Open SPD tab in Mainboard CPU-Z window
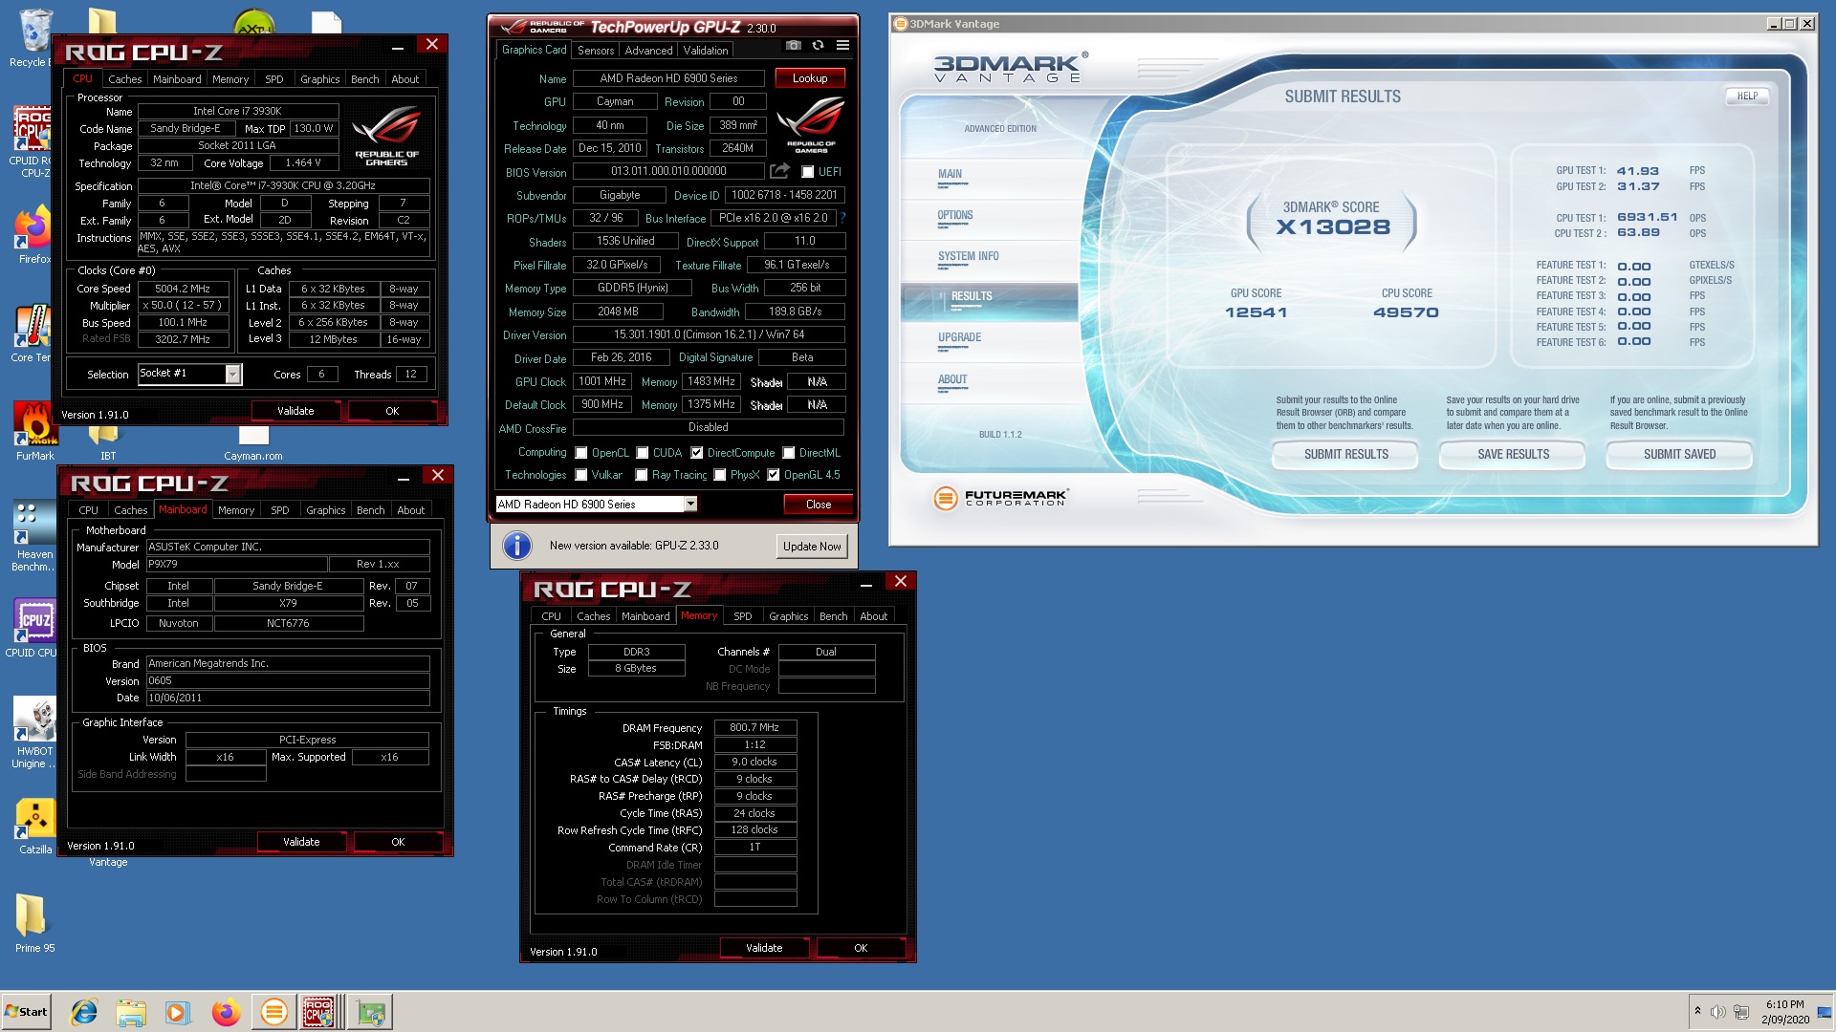The image size is (1836, 1032). click(280, 510)
